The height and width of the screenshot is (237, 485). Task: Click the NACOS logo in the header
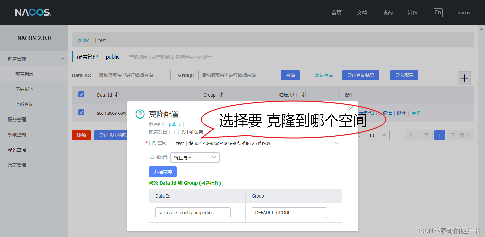click(33, 12)
